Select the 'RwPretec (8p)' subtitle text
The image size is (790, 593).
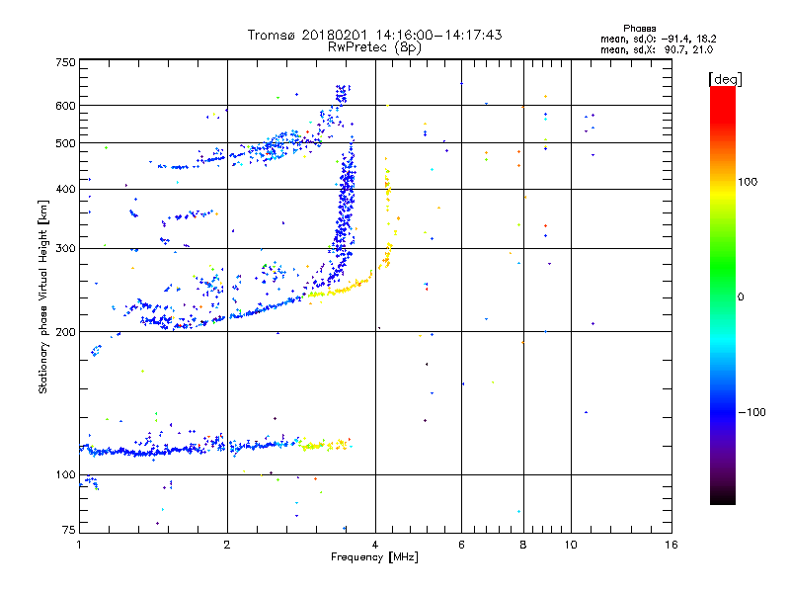coord(374,47)
